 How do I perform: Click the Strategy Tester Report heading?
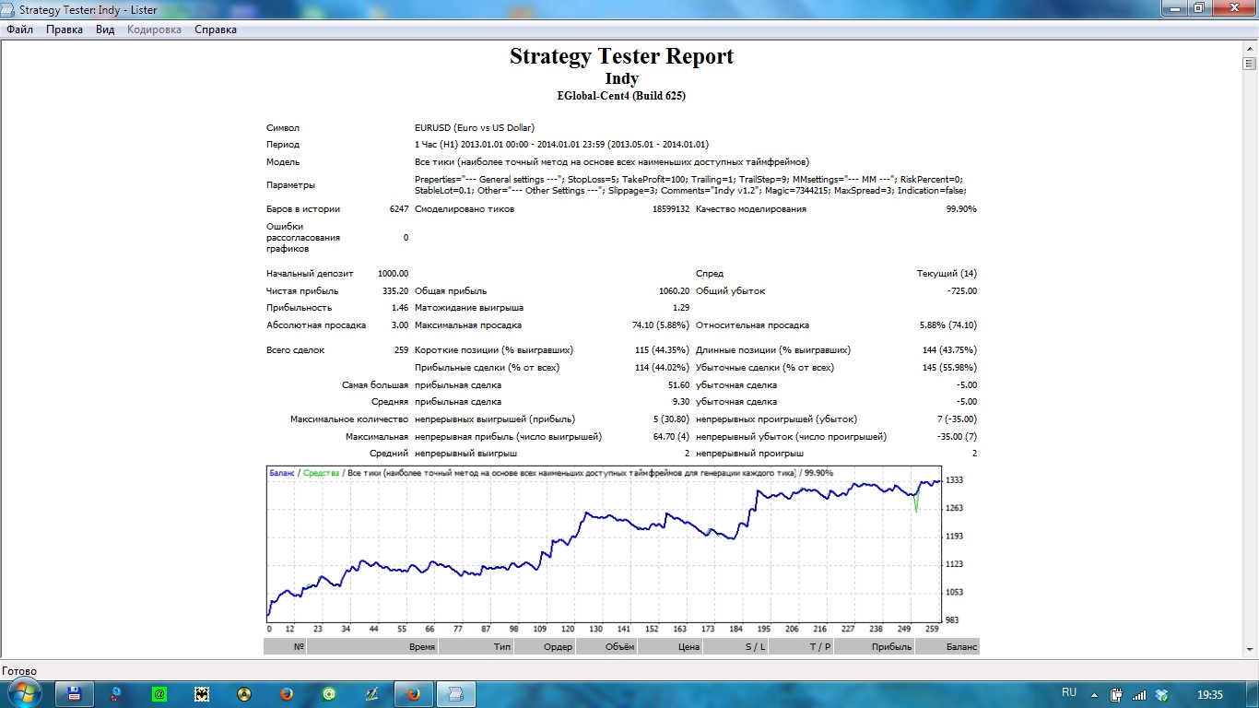(622, 56)
